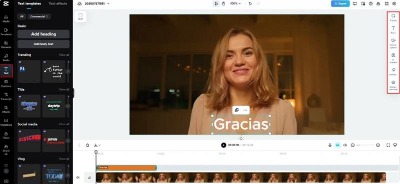View all Title templates
Screen dimensions: 400x184
click(x=64, y=90)
